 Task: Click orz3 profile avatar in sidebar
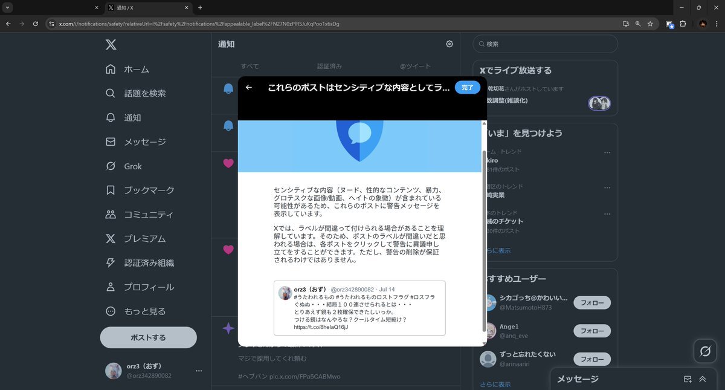114,371
